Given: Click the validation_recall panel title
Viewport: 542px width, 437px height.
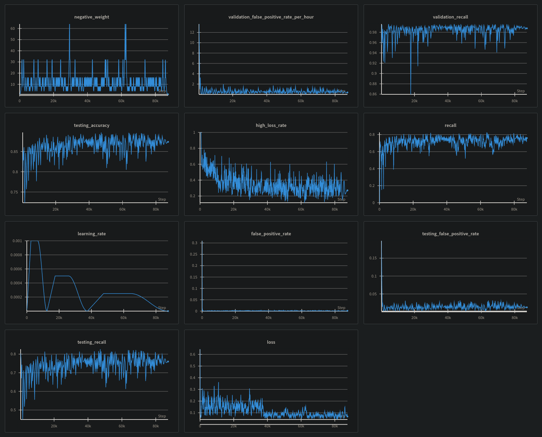Looking at the screenshot, I should point(450,17).
